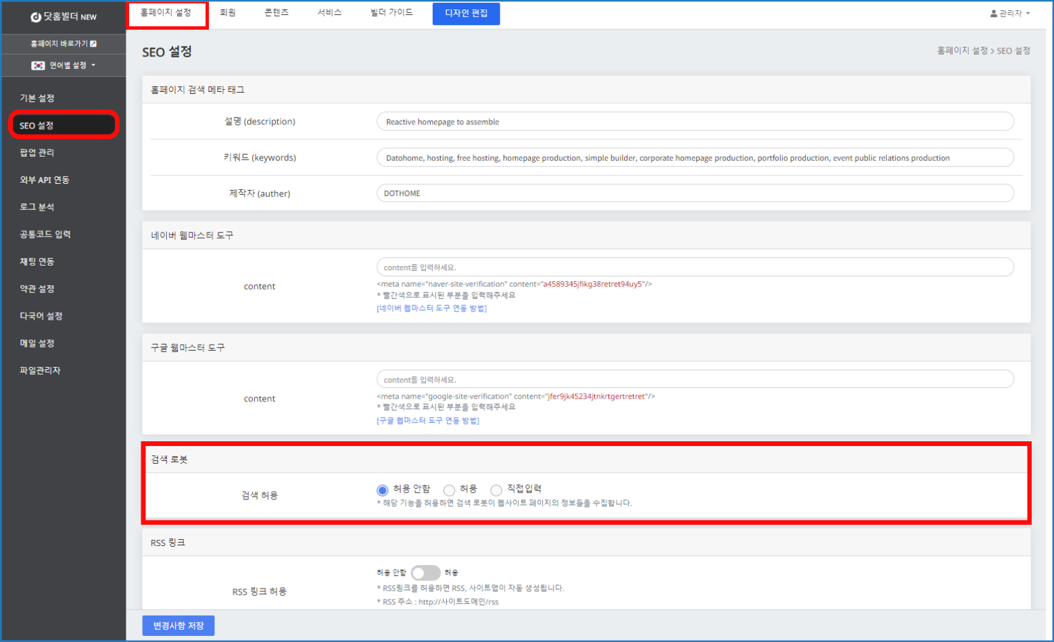
Task: Open the 서비스 menu
Action: tap(329, 11)
